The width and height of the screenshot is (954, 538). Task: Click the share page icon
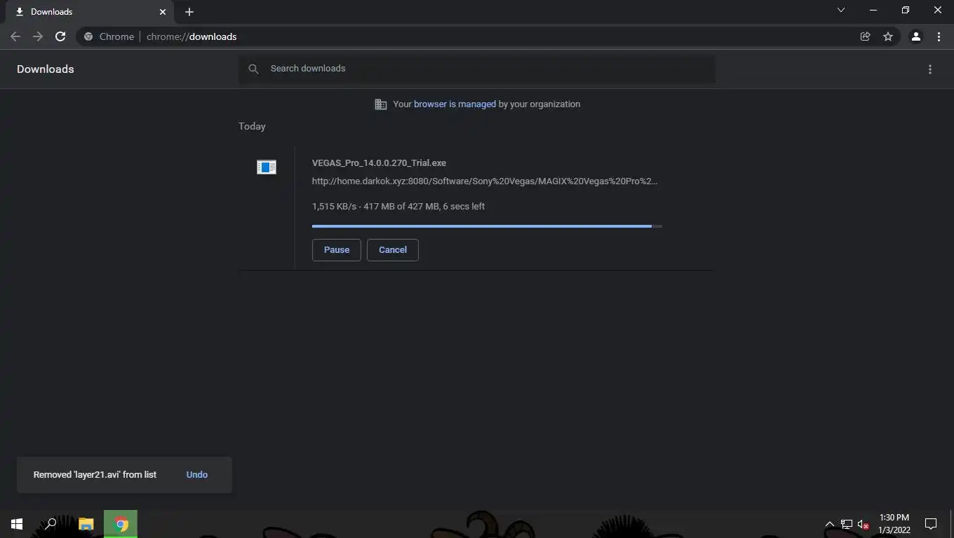(x=865, y=36)
